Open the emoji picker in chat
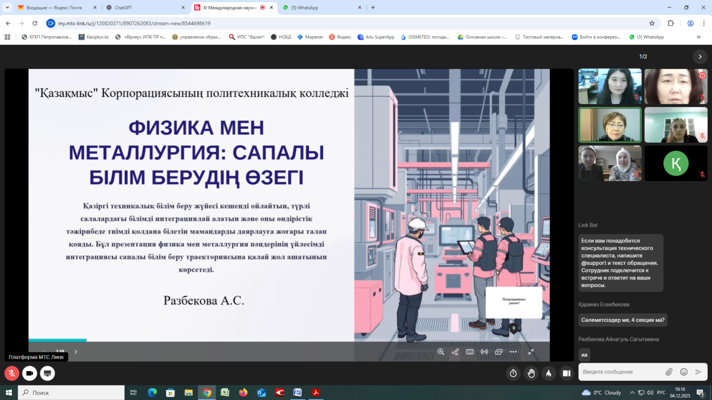The image size is (712, 400). click(x=684, y=372)
